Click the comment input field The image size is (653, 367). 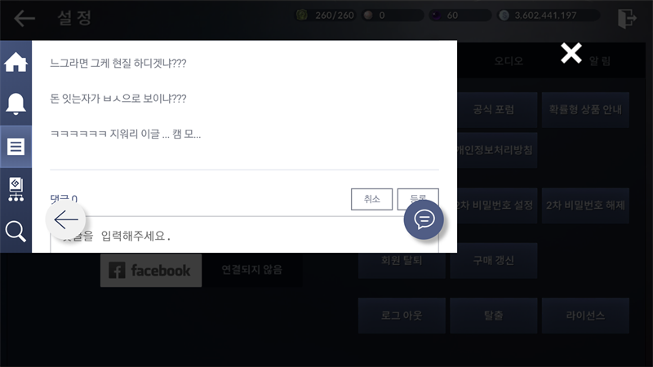[x=244, y=235]
